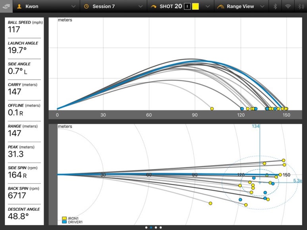Select the Kwon player name

tap(32, 6)
